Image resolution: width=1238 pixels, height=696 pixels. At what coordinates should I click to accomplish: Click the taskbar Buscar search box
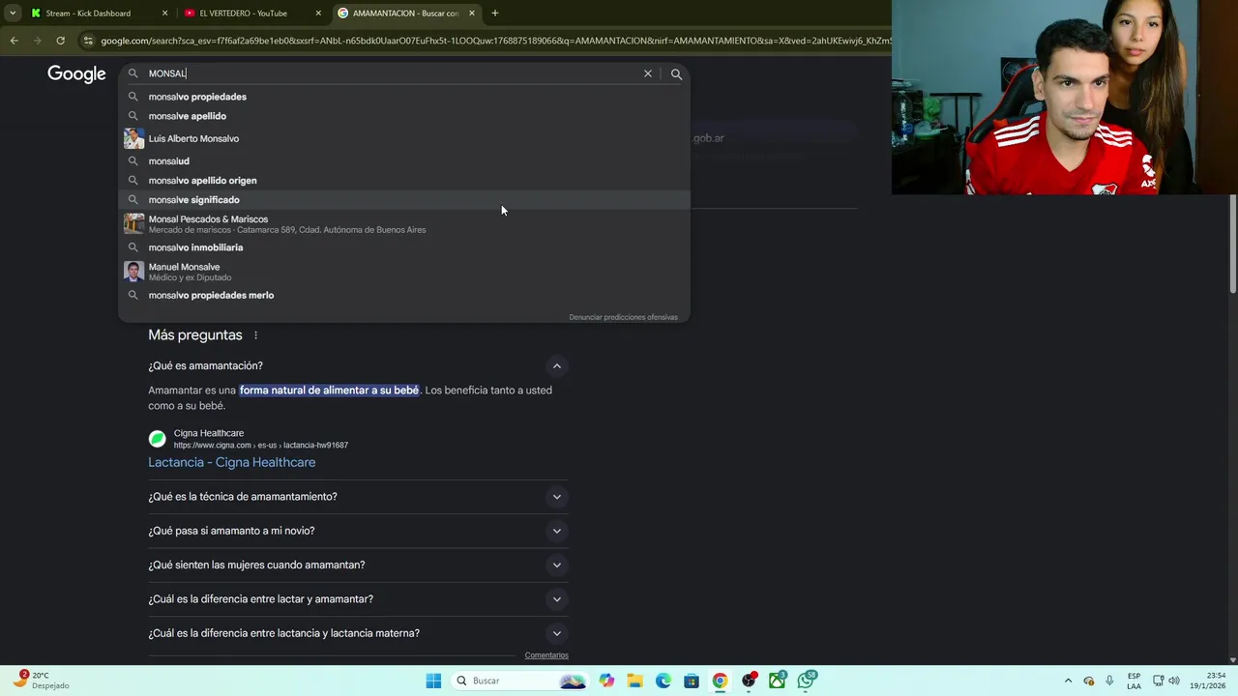pyautogui.click(x=520, y=681)
